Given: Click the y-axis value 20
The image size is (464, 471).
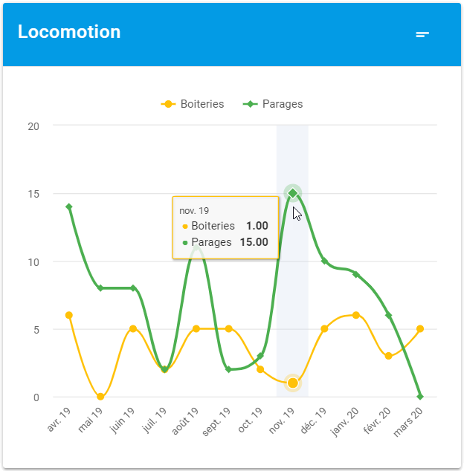Looking at the screenshot, I should (x=33, y=126).
